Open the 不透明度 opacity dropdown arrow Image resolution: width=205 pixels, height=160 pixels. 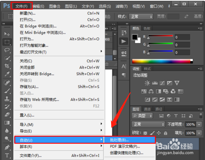point(199,124)
